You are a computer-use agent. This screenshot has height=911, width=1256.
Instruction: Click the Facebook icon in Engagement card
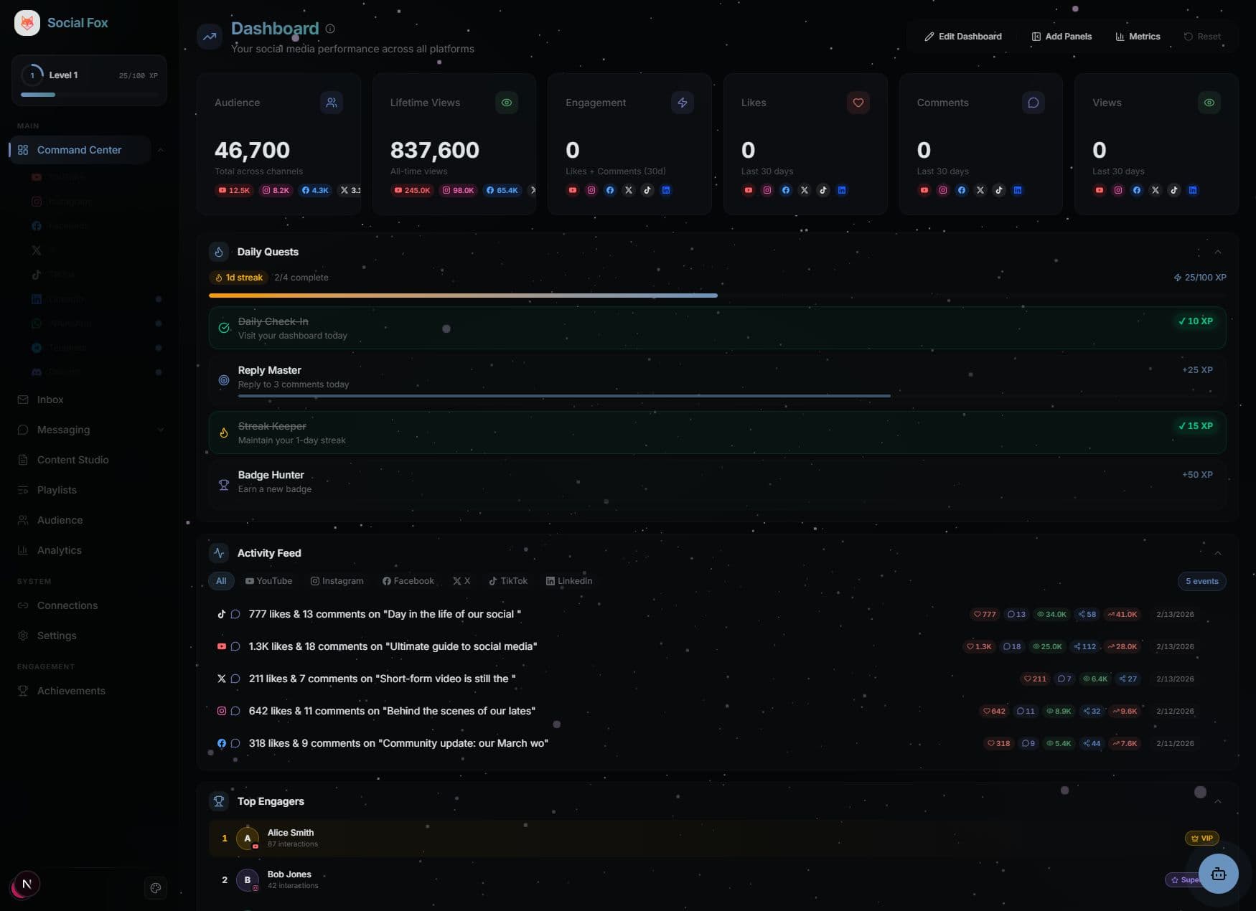610,190
